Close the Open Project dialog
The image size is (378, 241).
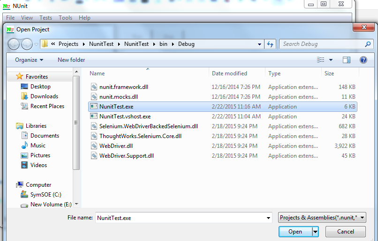(x=364, y=27)
